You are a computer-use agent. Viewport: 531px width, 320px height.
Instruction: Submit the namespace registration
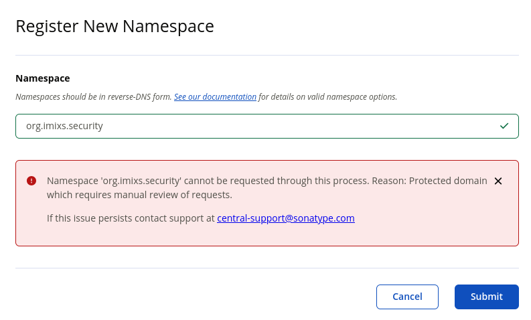487,297
